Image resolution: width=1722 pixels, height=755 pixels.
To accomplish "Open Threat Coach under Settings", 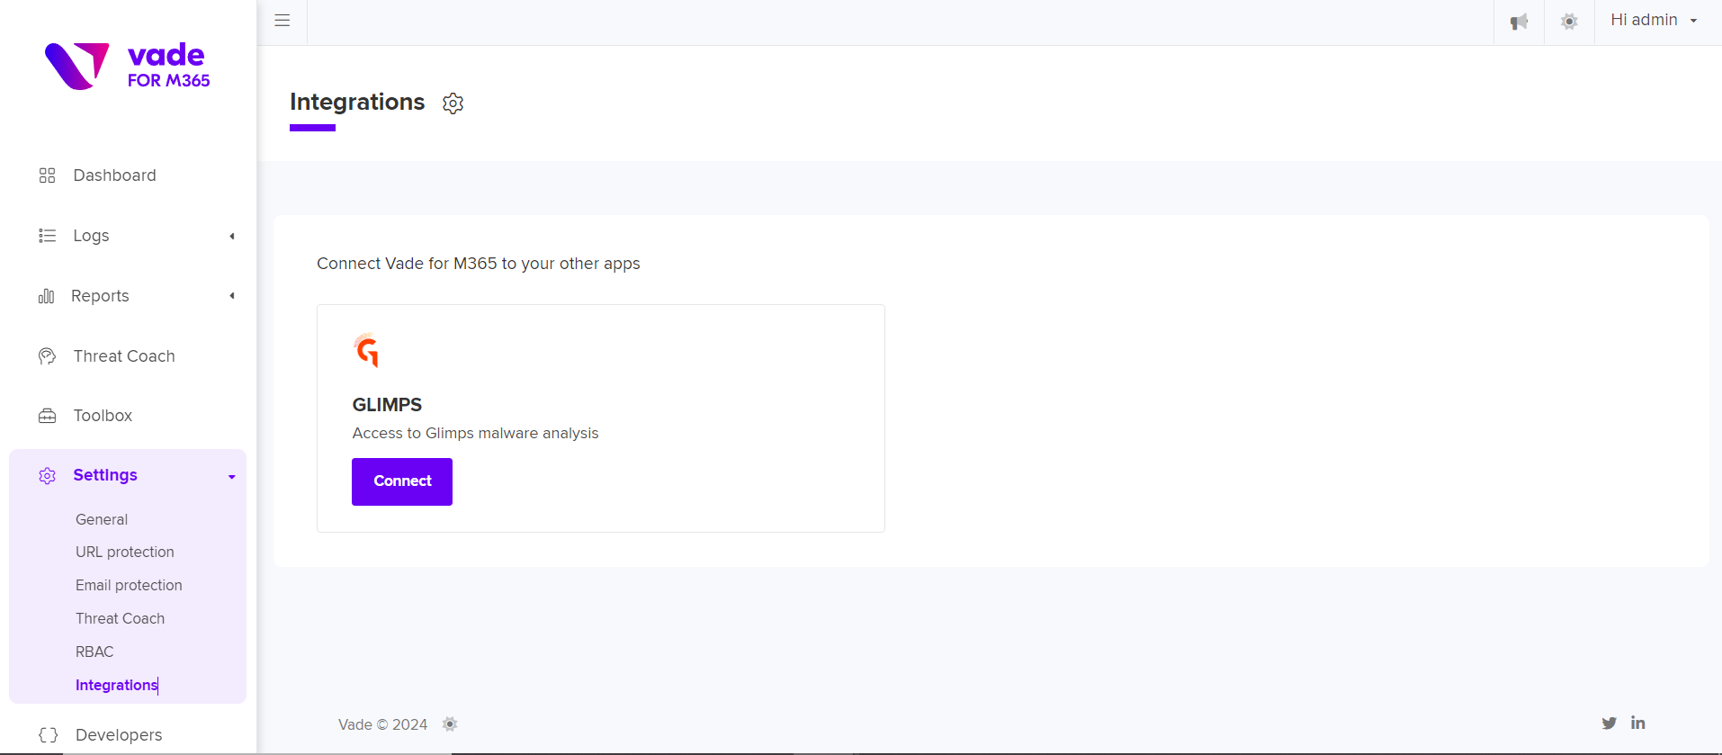I will (x=120, y=618).
